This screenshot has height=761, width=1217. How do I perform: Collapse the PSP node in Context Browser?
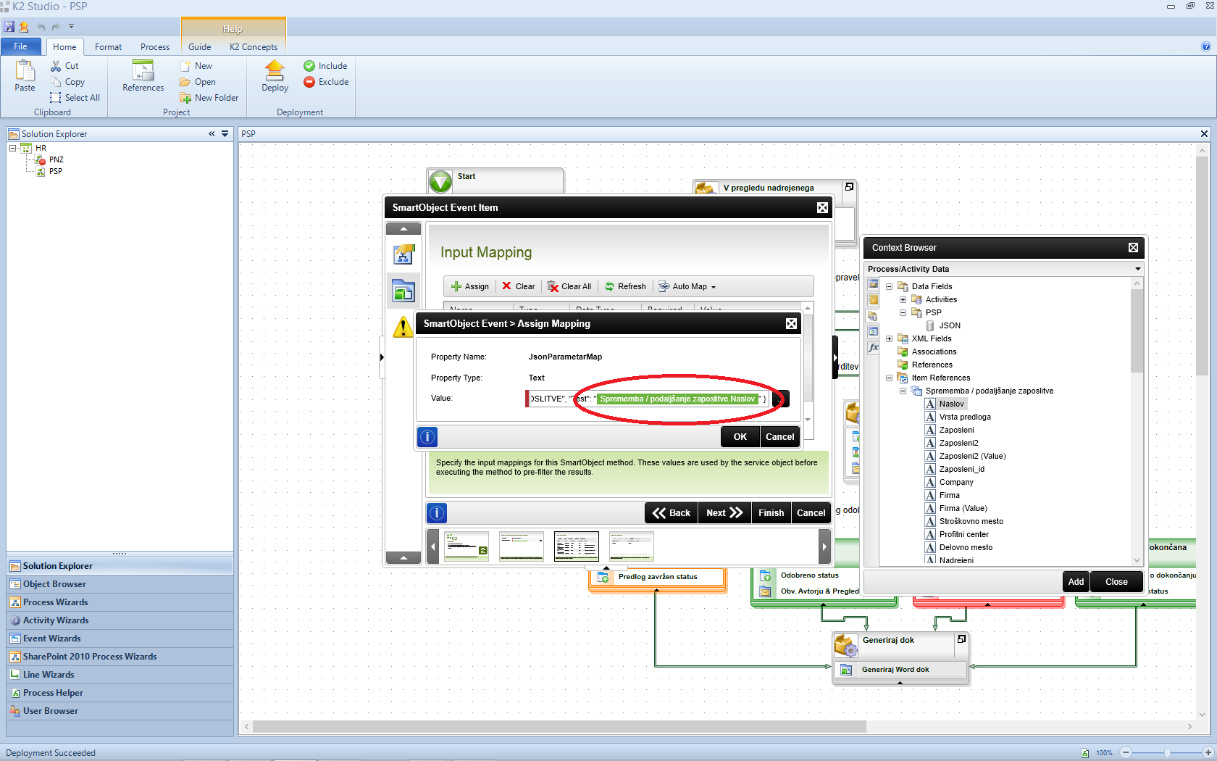point(903,312)
